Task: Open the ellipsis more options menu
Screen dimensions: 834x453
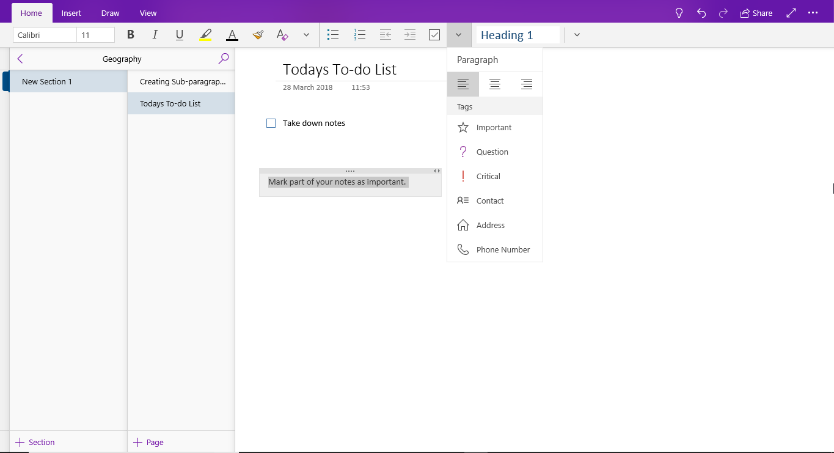Action: [813, 13]
